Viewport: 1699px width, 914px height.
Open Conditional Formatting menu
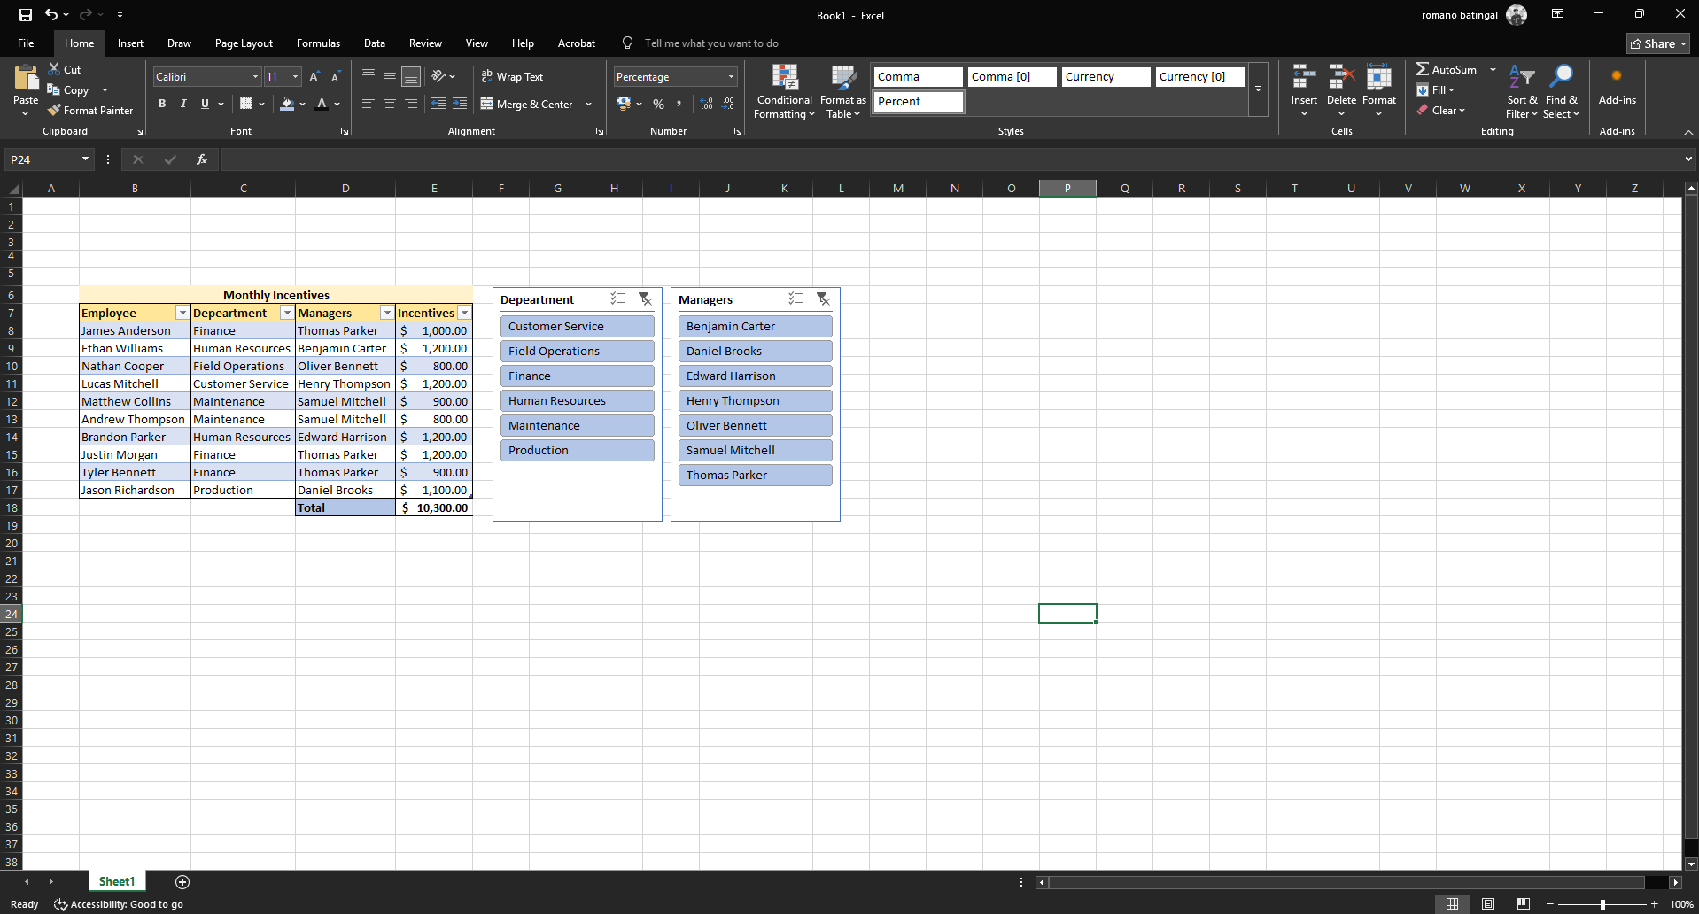[784, 91]
